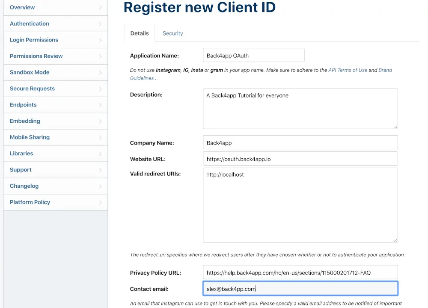Click the chevron beside Secure Requests
The height and width of the screenshot is (308, 428).
coord(101,89)
